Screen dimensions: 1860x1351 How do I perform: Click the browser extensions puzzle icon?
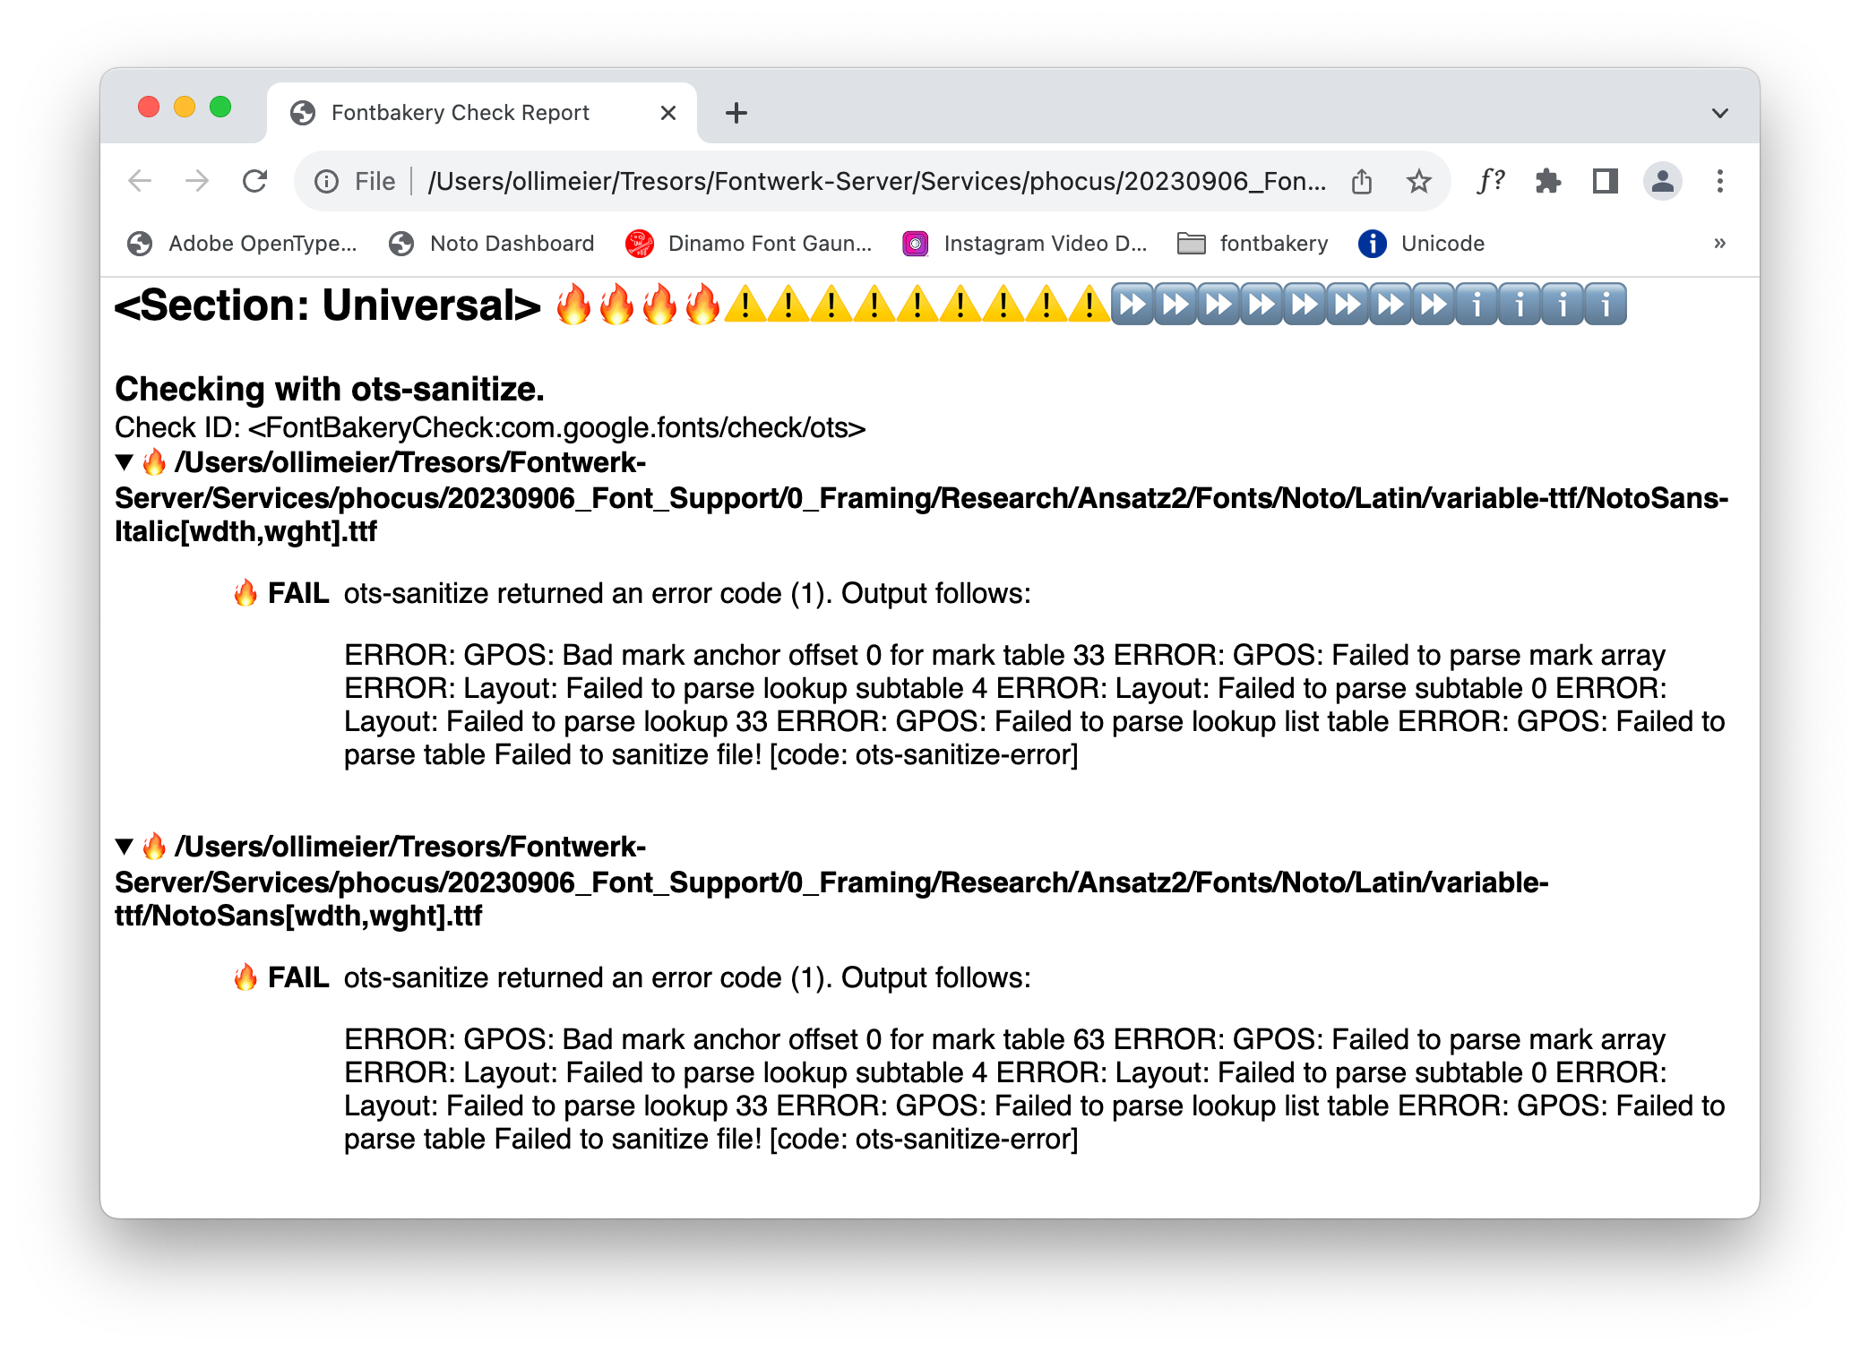coord(1548,181)
